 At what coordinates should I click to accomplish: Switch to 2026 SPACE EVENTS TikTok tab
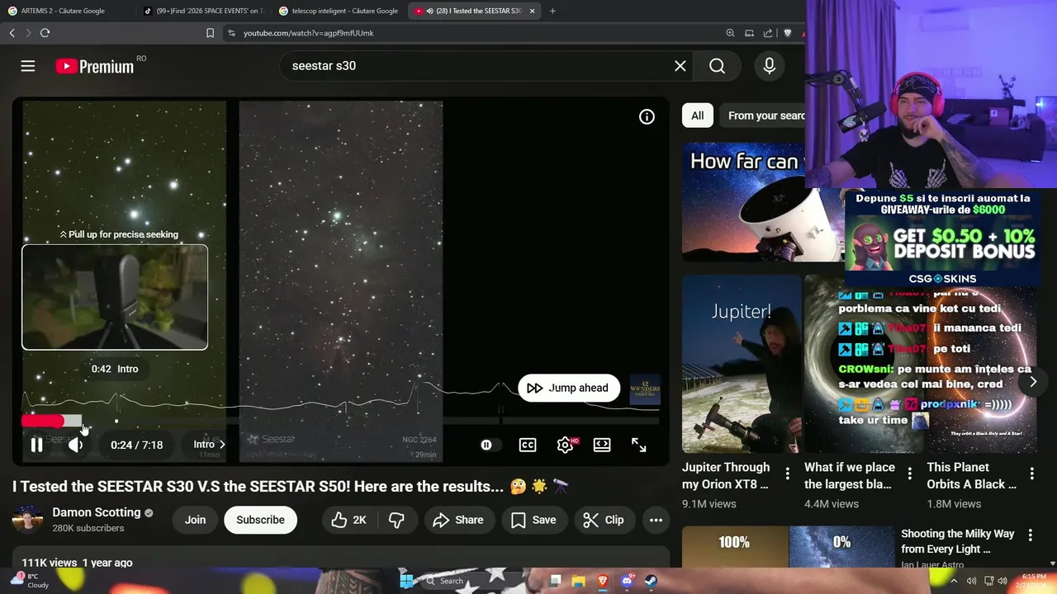(203, 11)
